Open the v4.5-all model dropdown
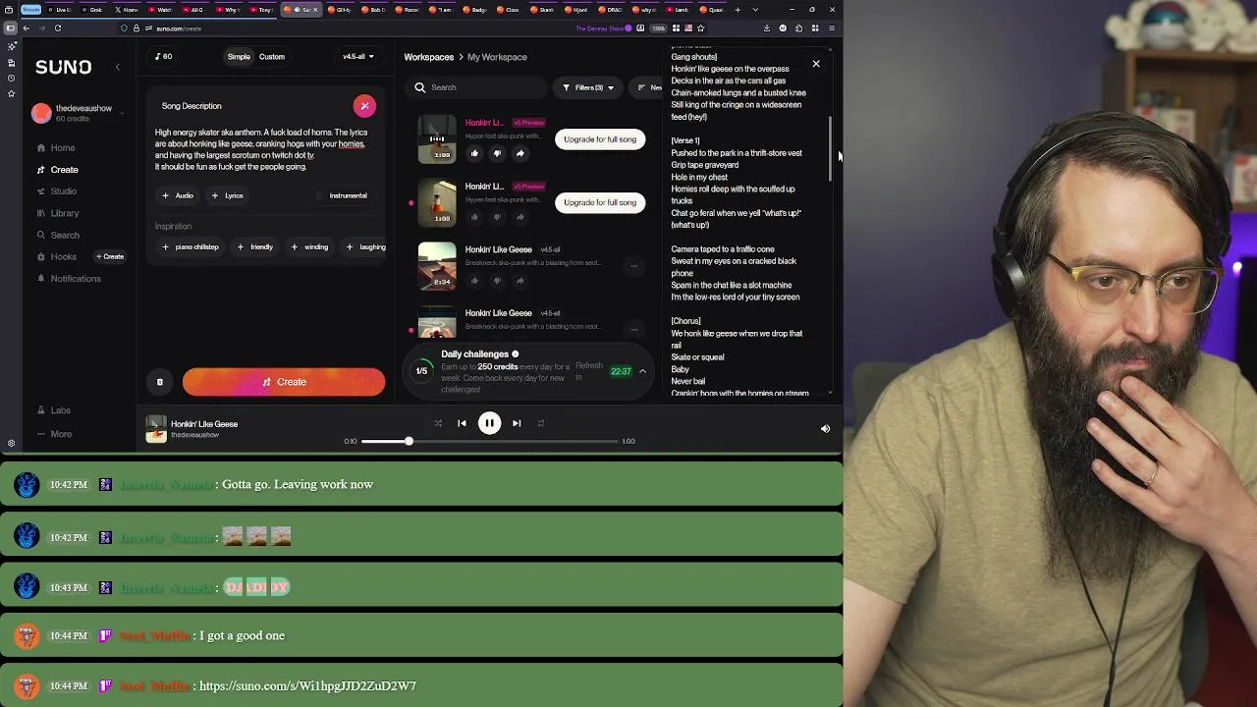The height and width of the screenshot is (707, 1257). pyautogui.click(x=357, y=57)
